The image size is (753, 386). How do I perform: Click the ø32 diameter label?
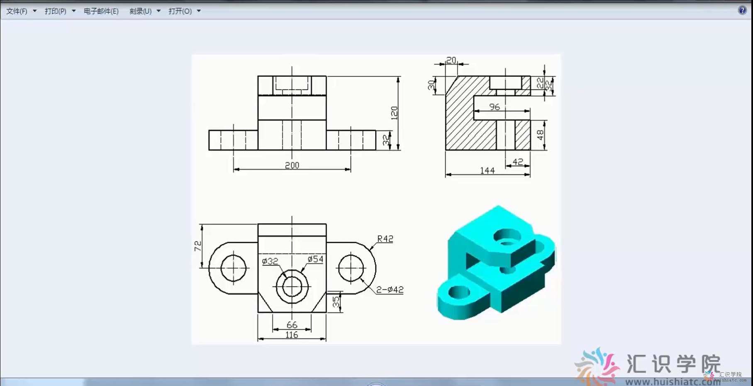[270, 261]
